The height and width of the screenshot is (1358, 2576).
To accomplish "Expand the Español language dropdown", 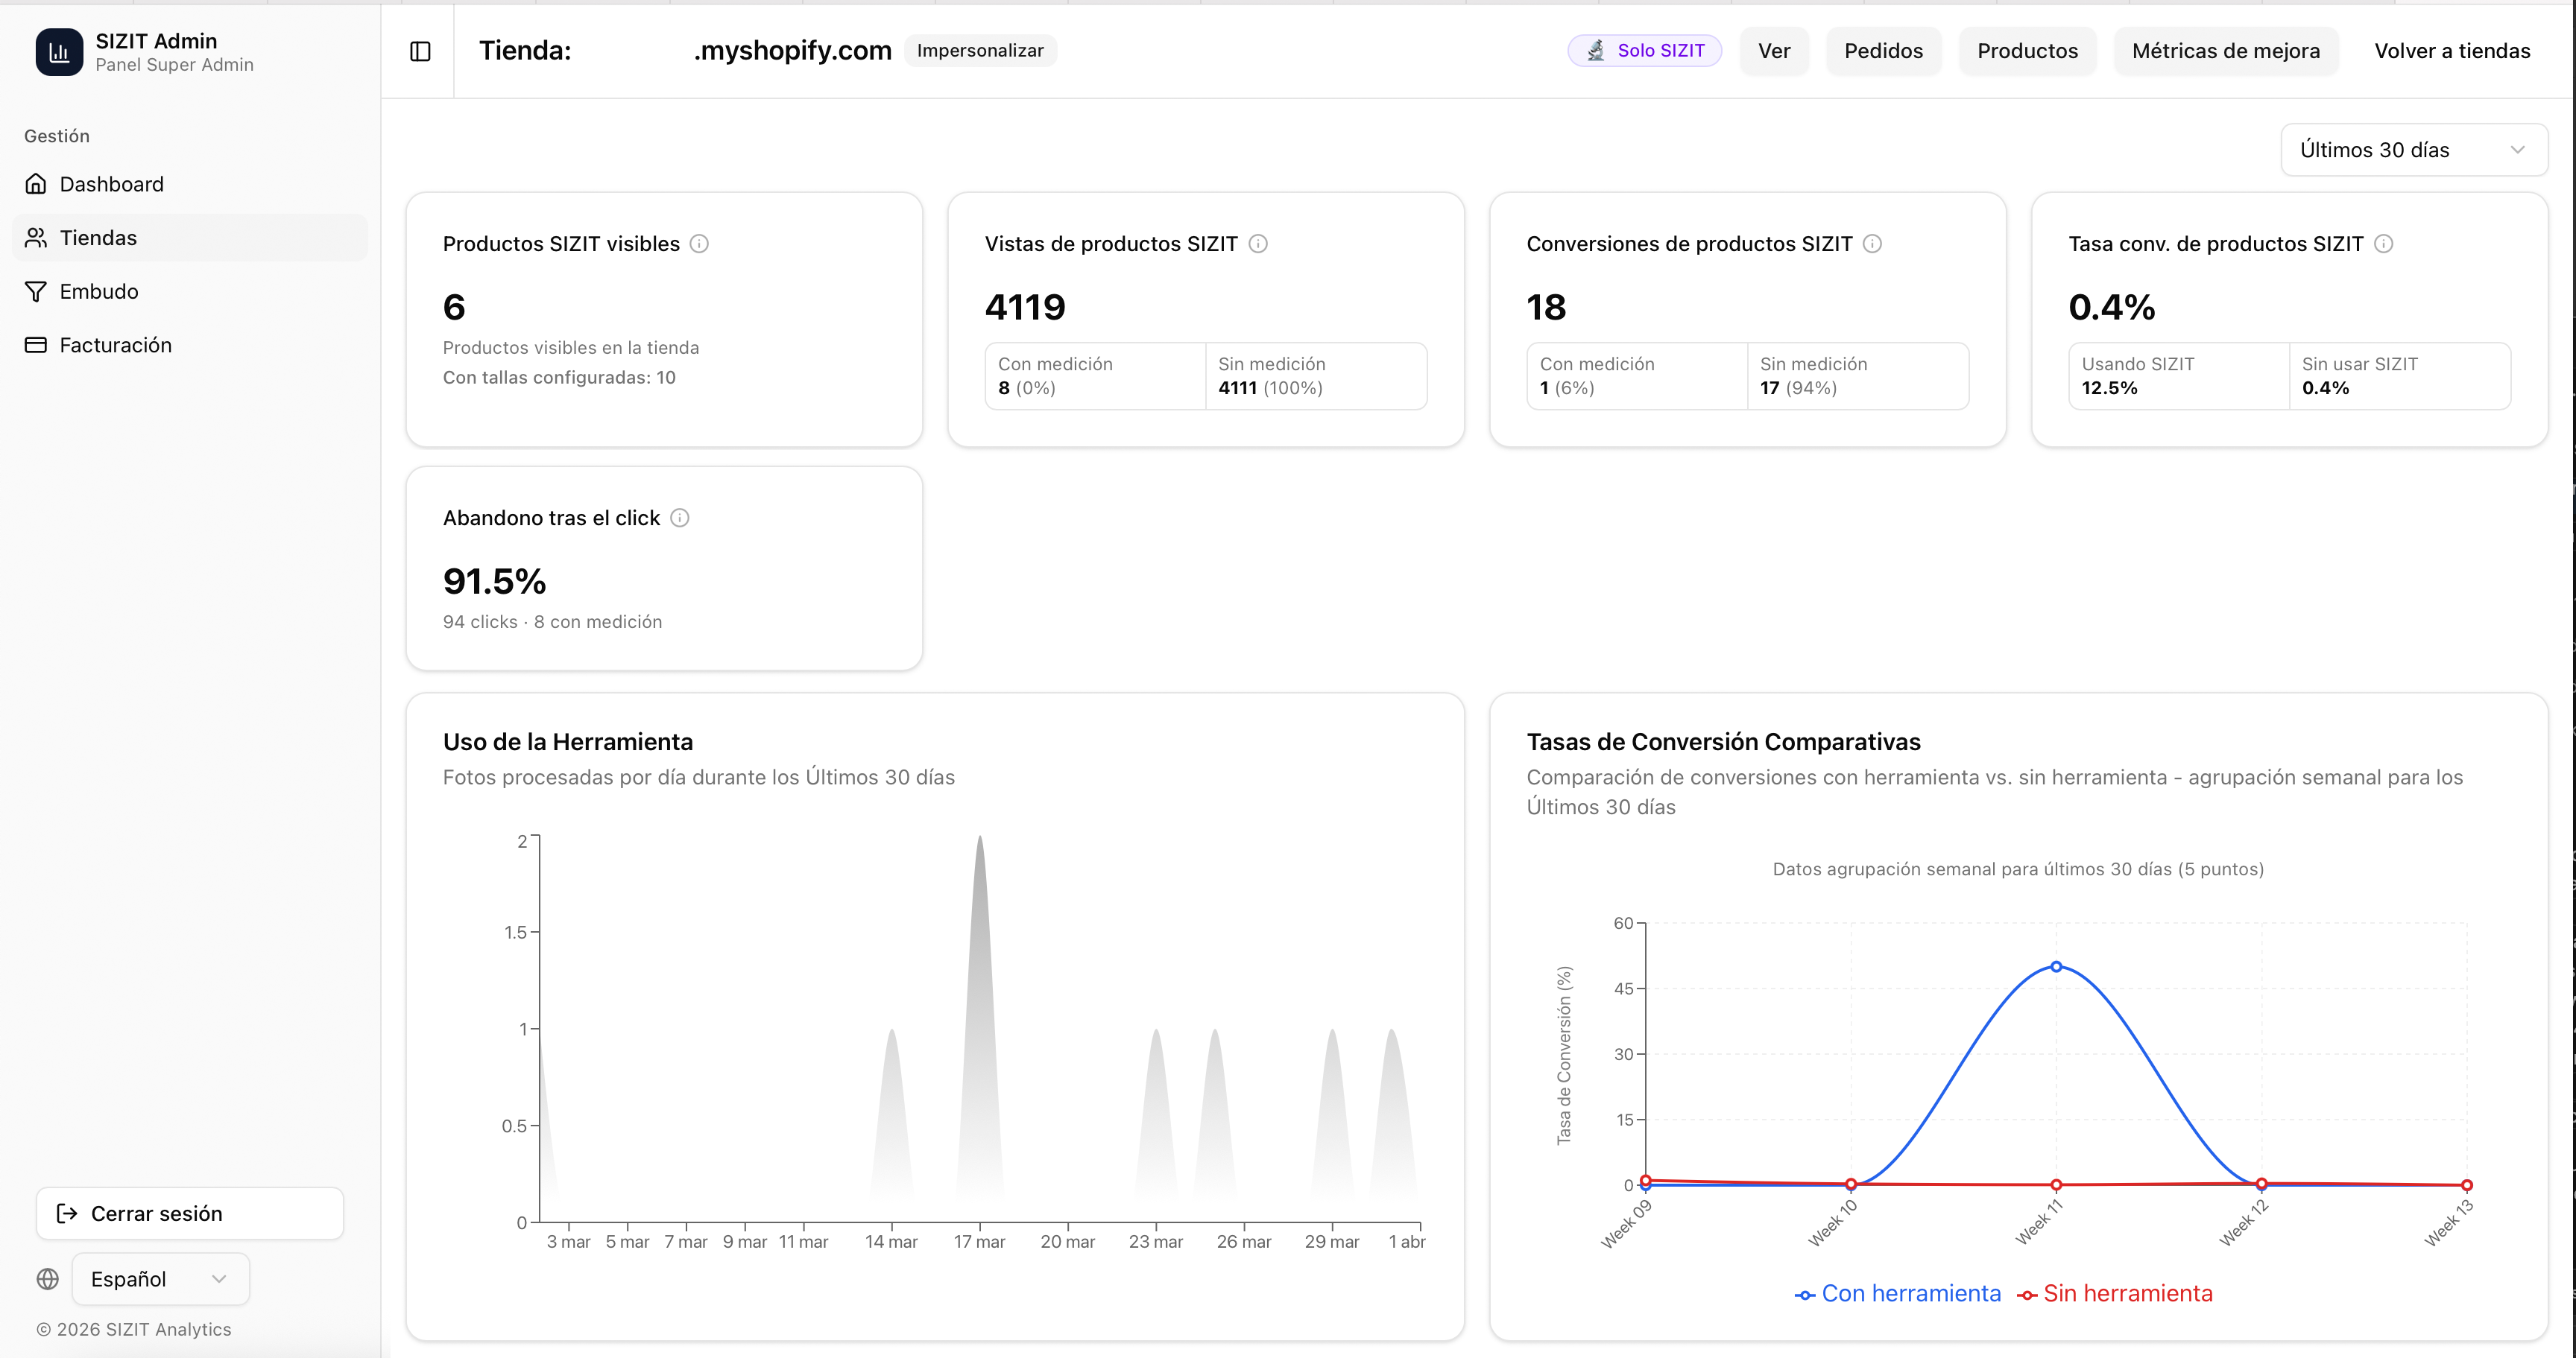I will point(159,1279).
